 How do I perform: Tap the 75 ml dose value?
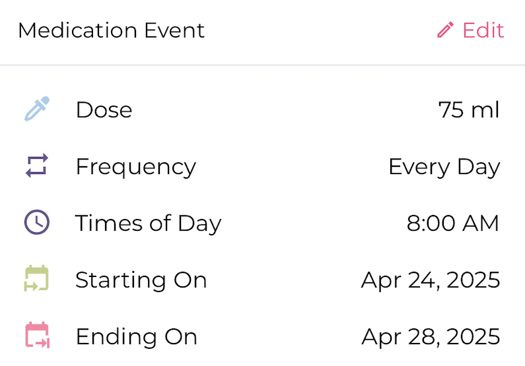pyautogui.click(x=468, y=109)
